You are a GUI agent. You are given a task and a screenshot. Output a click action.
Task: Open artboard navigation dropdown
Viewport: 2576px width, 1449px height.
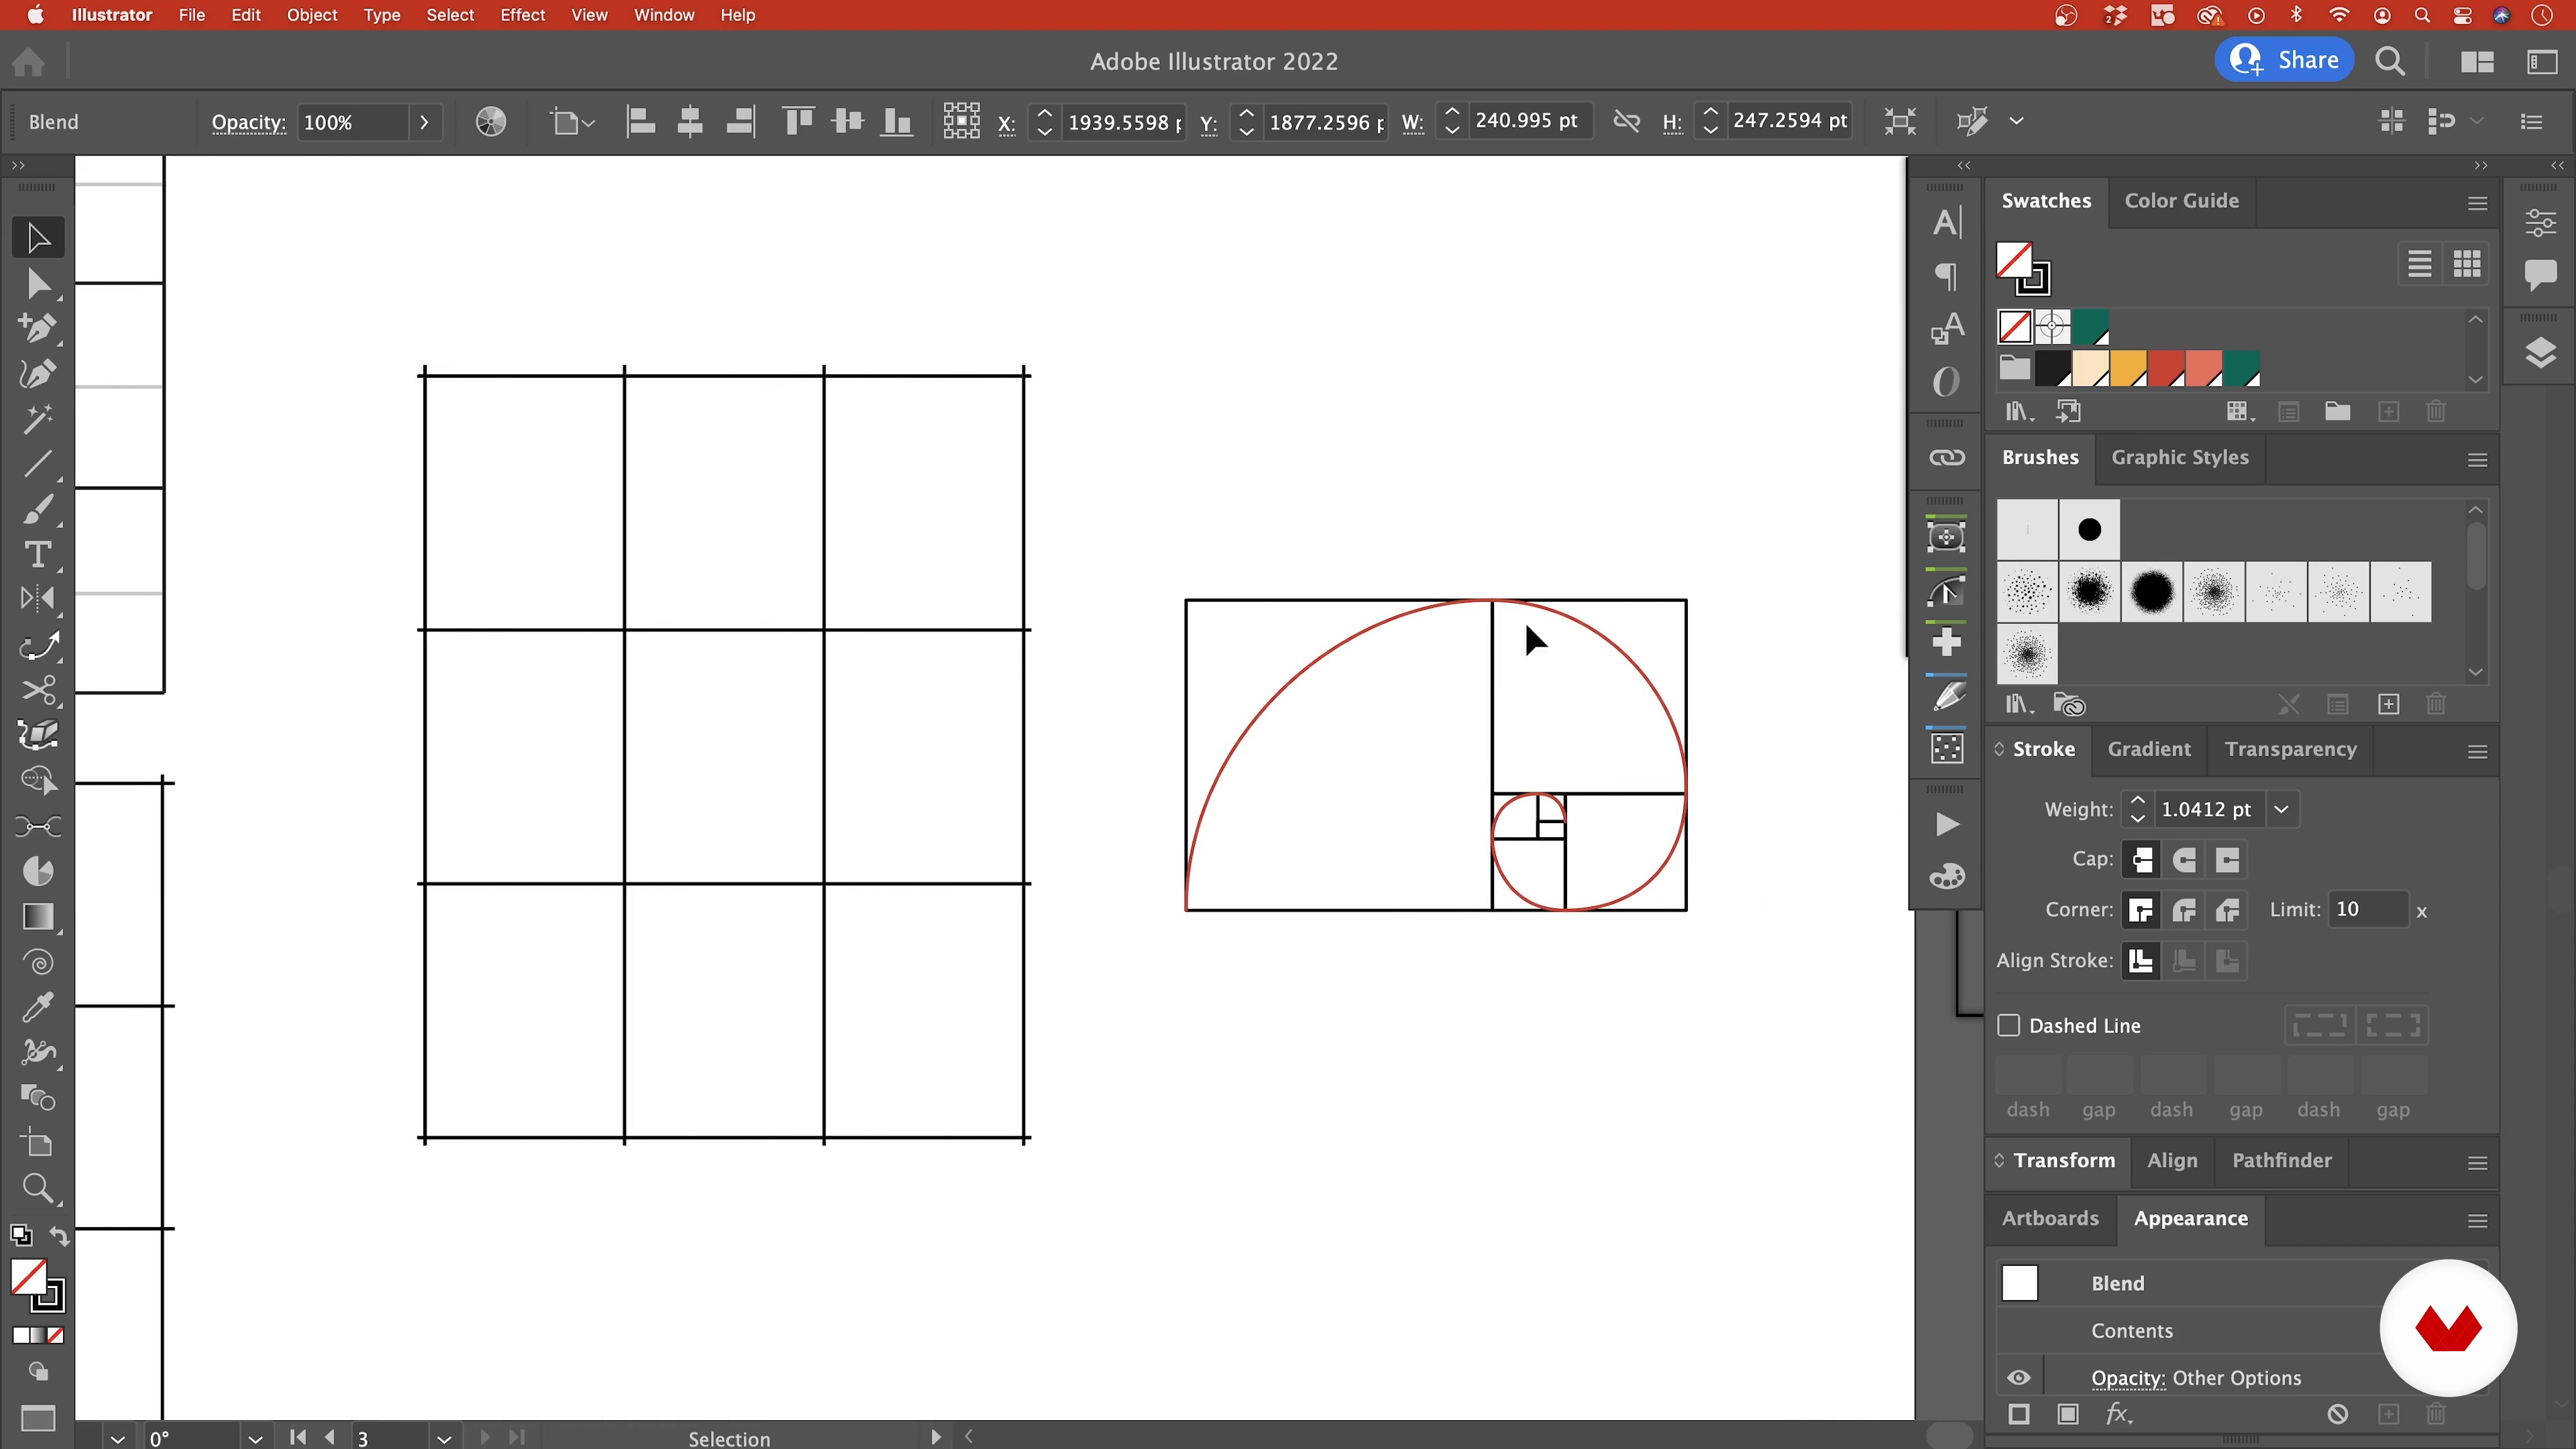click(444, 1438)
